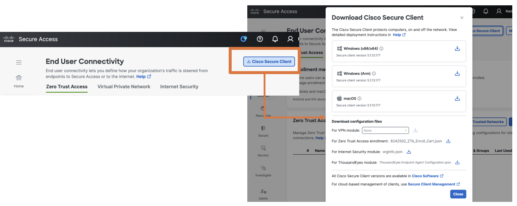The height and width of the screenshot is (206, 517).
Task: Download ThousandEyes Endpoint Agent Configuration.json
Action: [457, 162]
